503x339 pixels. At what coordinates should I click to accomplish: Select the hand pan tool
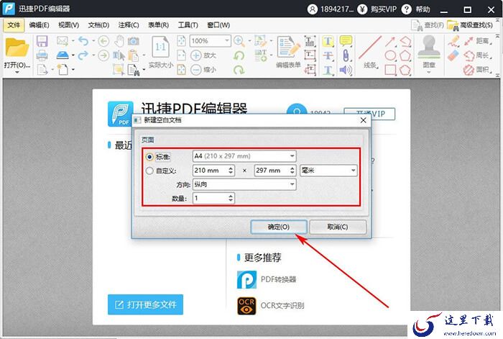tap(119, 41)
